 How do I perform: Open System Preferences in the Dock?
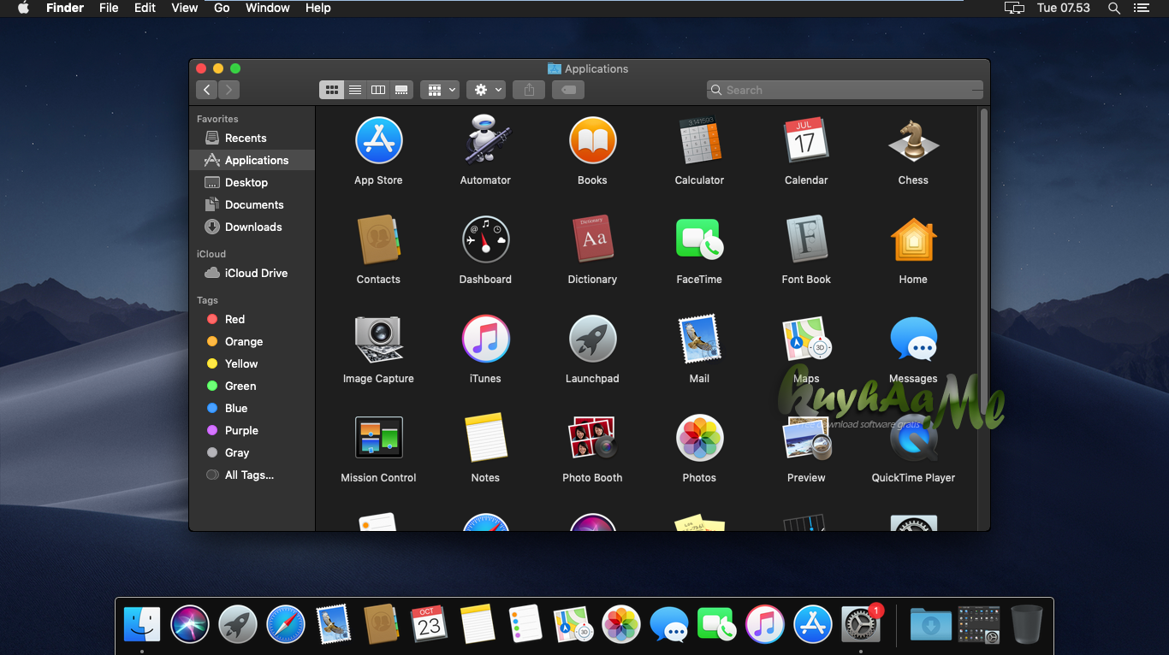861,625
